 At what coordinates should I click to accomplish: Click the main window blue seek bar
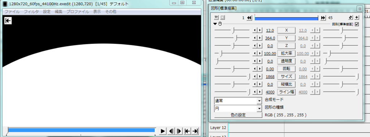(81, 130)
